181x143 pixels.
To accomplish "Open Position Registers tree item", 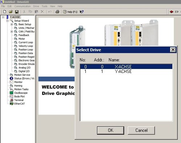I will (26, 57).
